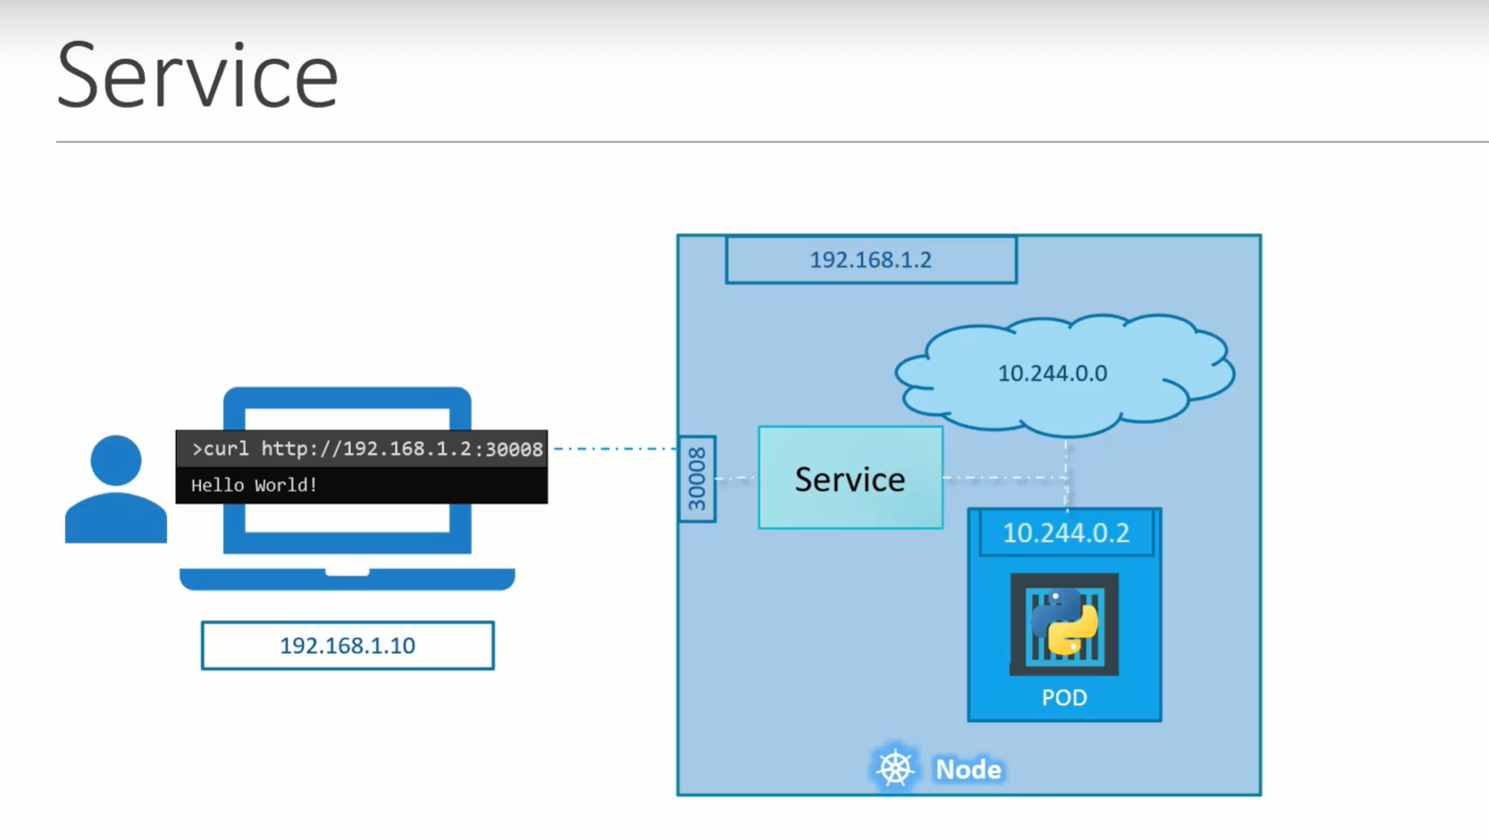1489x839 pixels.
Task: Click the curl http://192.168.1.2:30008 command line
Action: tap(362, 448)
